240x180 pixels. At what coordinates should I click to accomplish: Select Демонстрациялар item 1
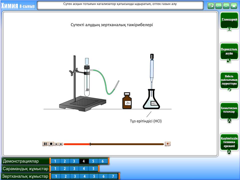(55, 161)
